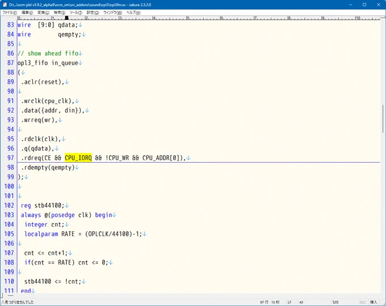Click the '.q(qdata),' line
Viewport: 386px width, 306px height.
coord(37,148)
